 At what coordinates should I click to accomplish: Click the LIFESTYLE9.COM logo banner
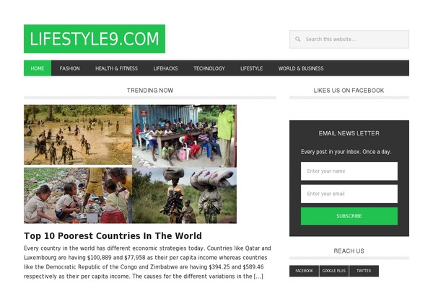[x=95, y=39]
